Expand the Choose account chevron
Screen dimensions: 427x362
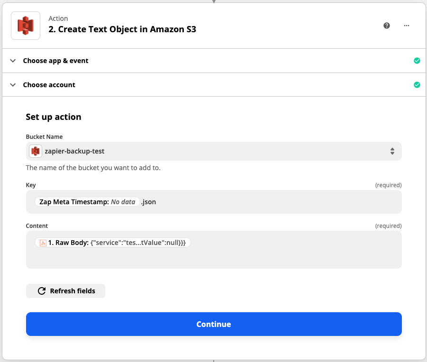[x=13, y=85]
